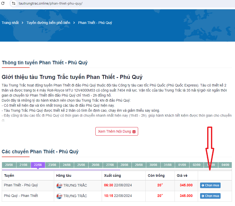Click the purple date scroll bar
The image size is (235, 206).
pos(61,170)
